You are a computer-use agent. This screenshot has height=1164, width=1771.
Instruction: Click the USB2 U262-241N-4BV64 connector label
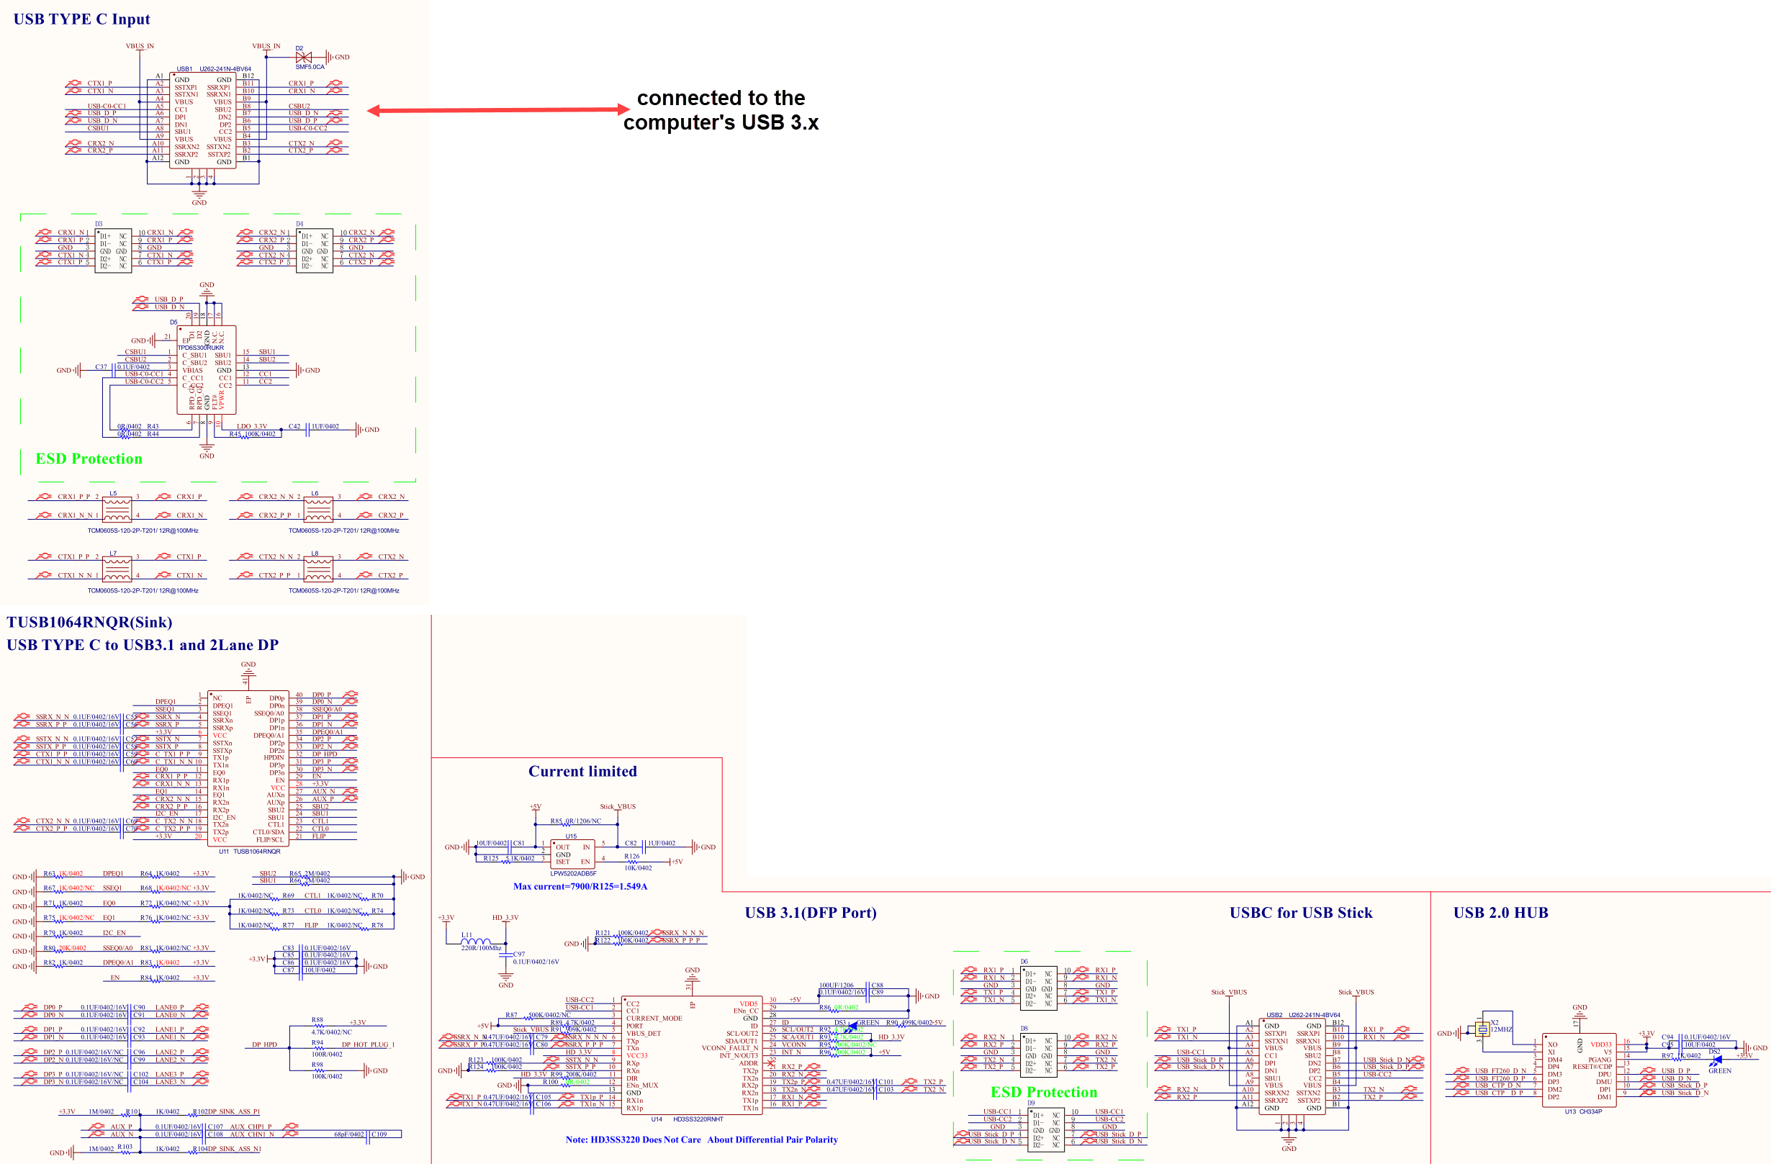[x=1303, y=1015]
